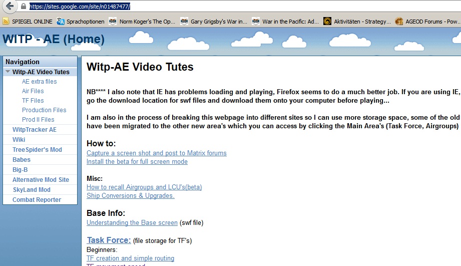
Task: Click the War in the Pacific: Ad... bookmark icon
Action: [x=256, y=22]
